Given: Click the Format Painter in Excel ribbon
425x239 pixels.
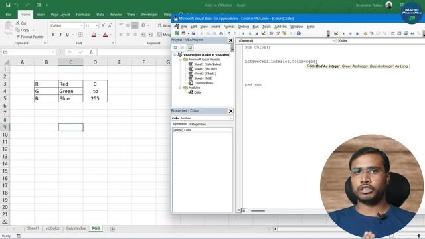Looking at the screenshot, I should pyautogui.click(x=29, y=37).
